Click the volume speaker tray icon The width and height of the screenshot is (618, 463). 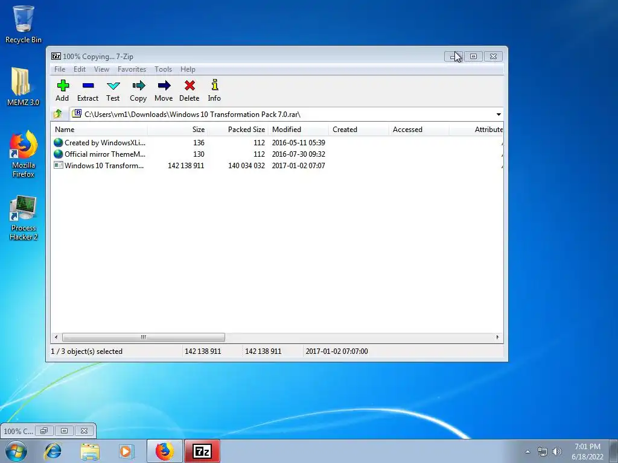coord(557,452)
